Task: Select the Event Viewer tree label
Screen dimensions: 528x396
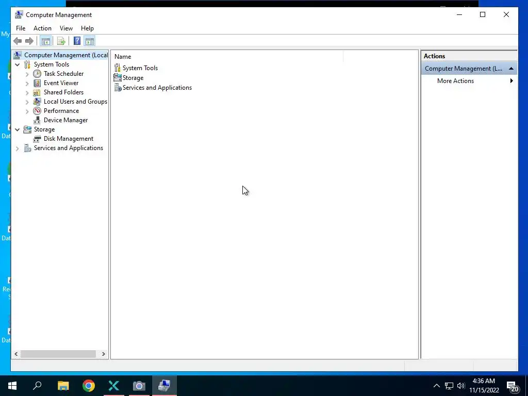Action: click(x=61, y=83)
